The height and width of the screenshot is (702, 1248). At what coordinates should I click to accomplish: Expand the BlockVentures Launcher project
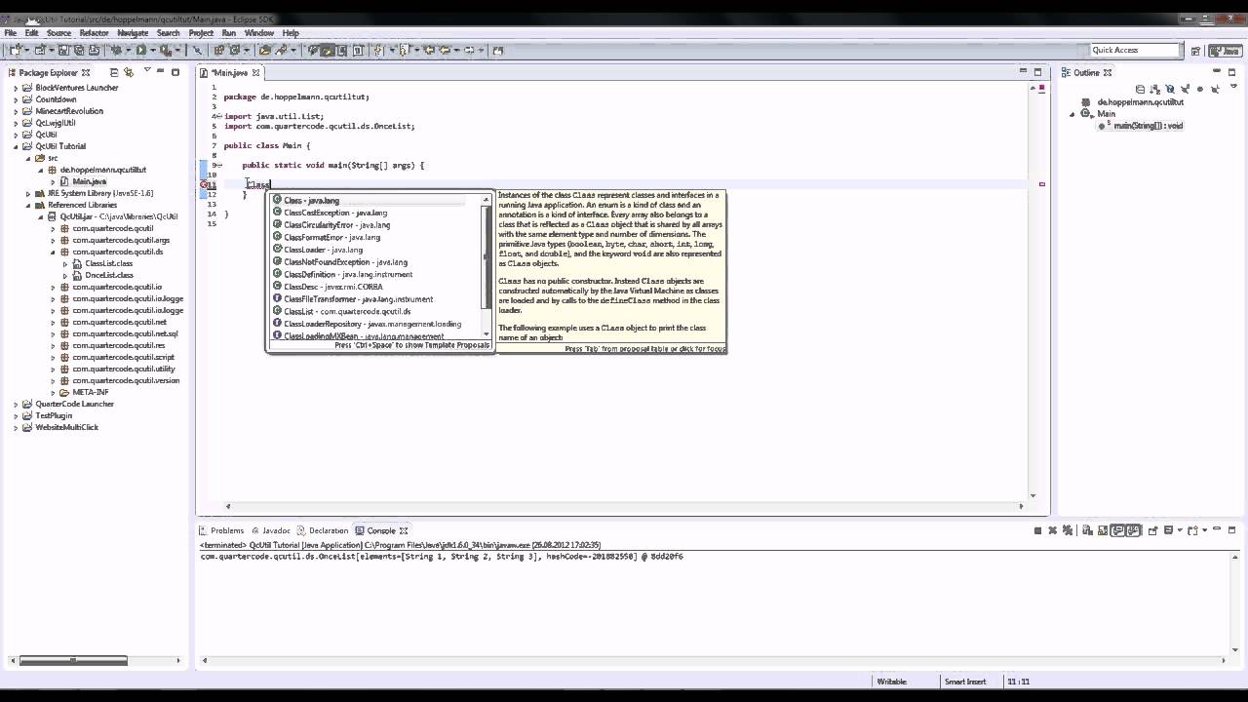click(16, 88)
